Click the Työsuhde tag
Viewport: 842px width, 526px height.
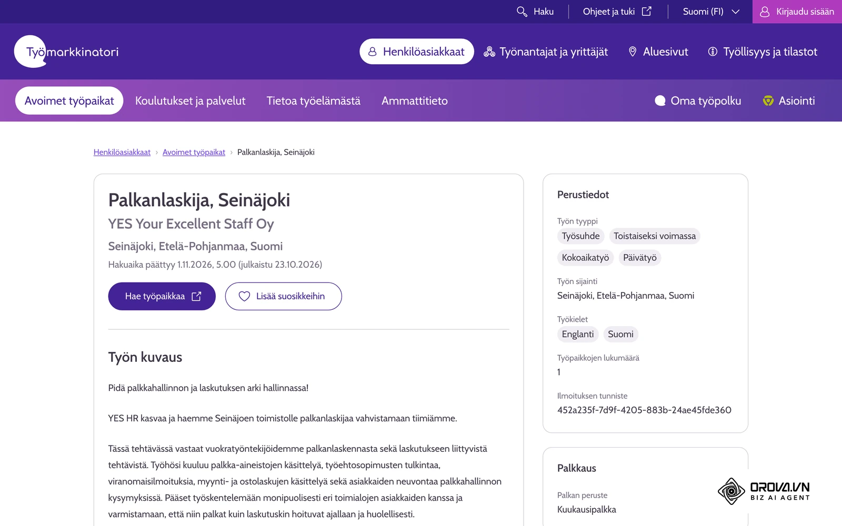[x=580, y=236]
